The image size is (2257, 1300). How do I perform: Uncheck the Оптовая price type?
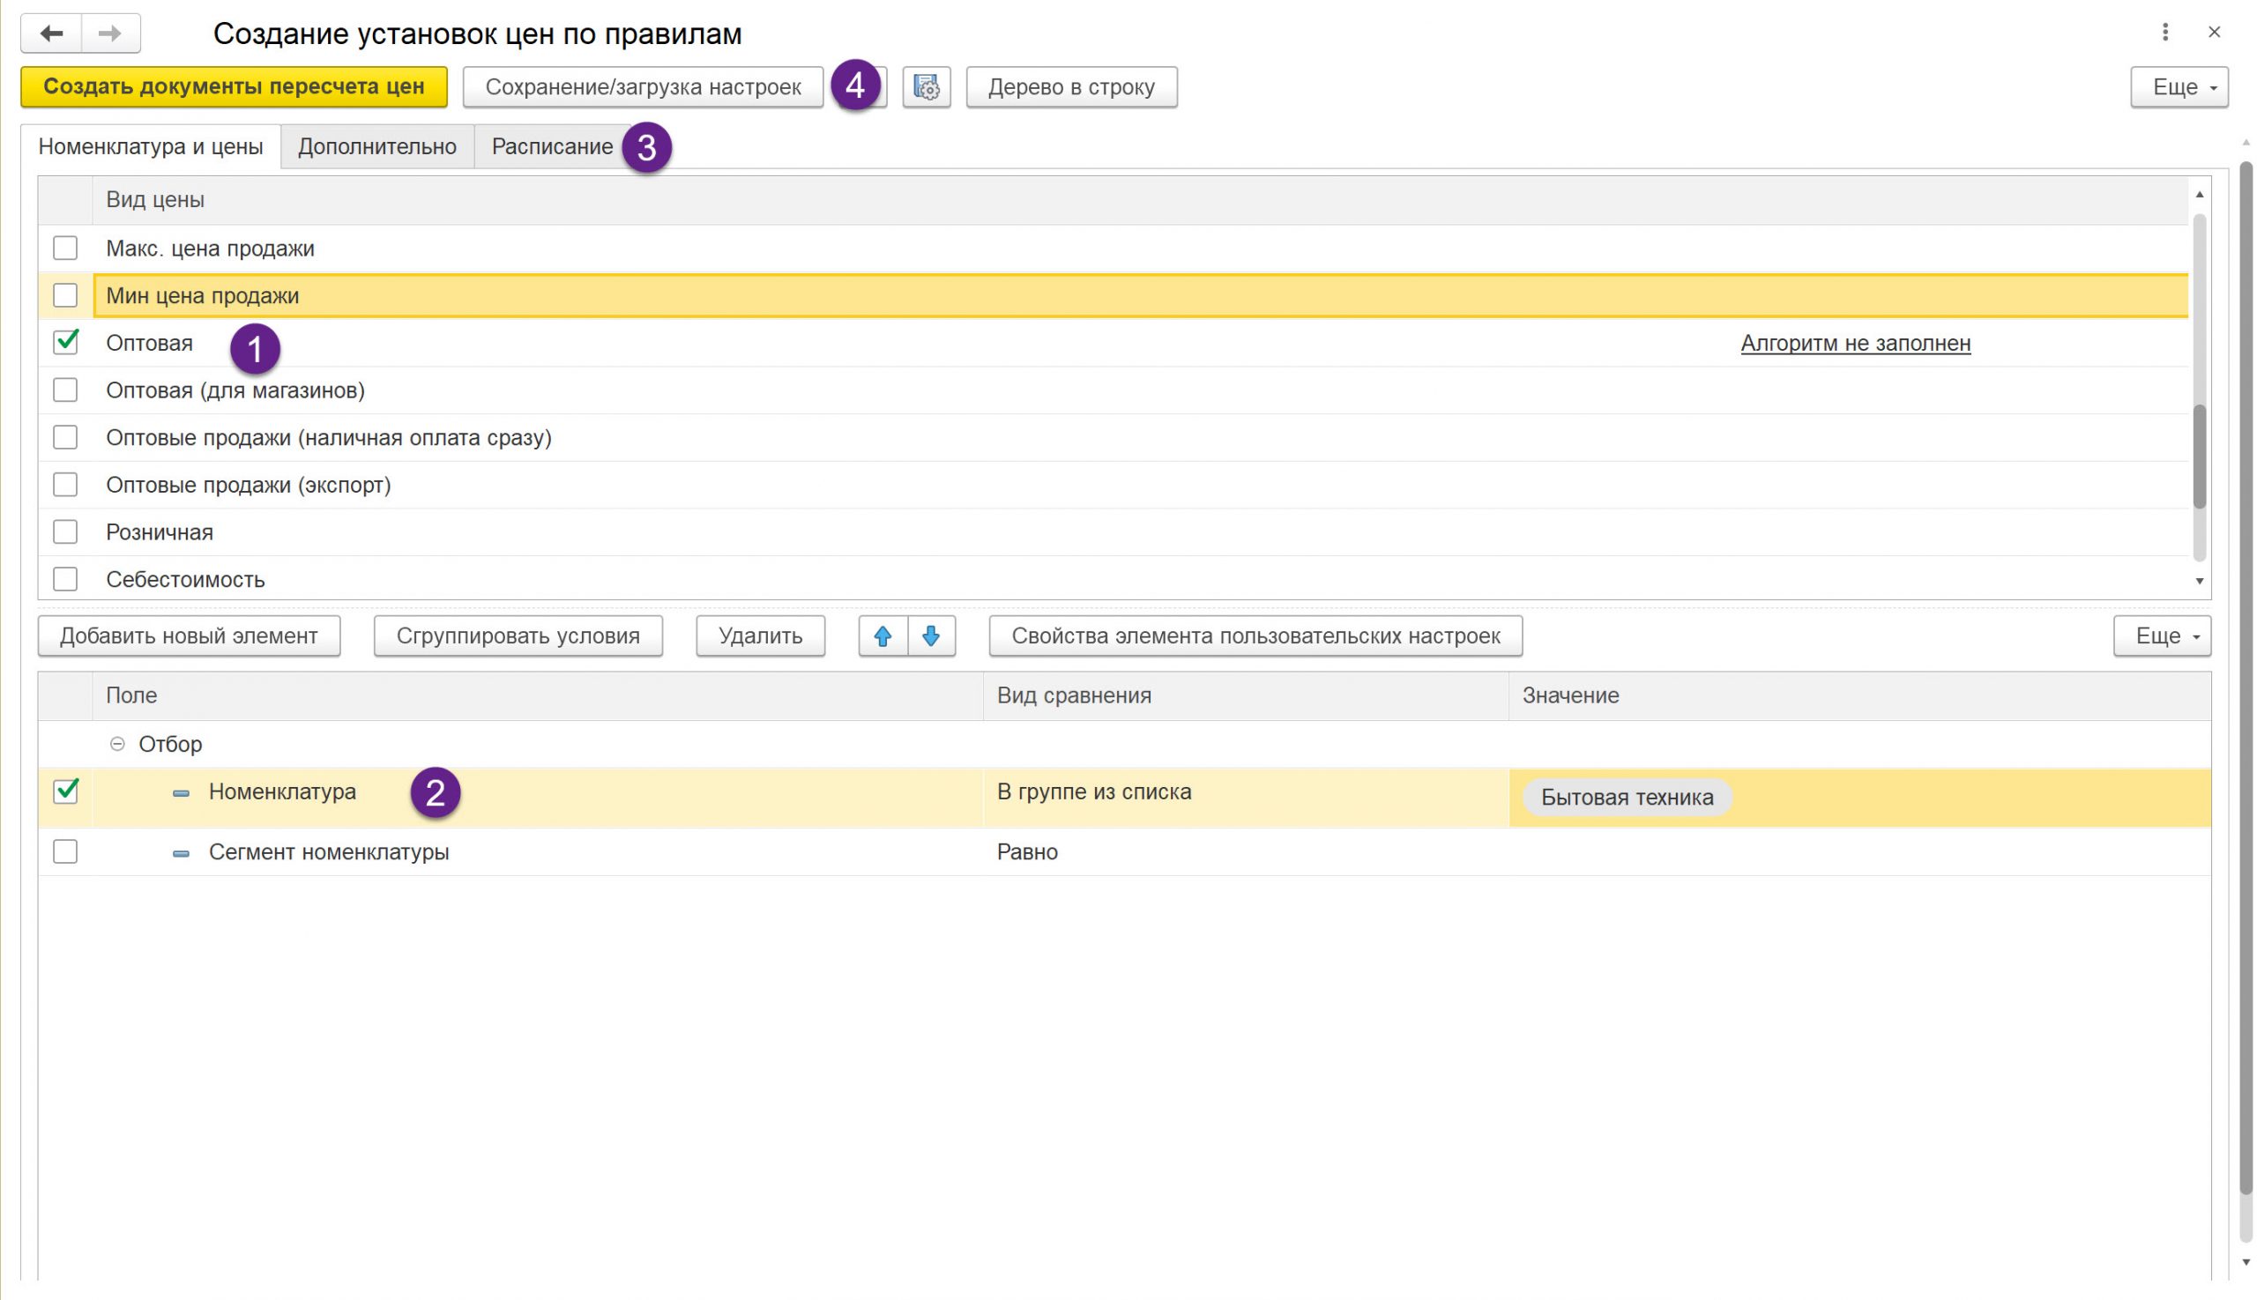(x=65, y=342)
